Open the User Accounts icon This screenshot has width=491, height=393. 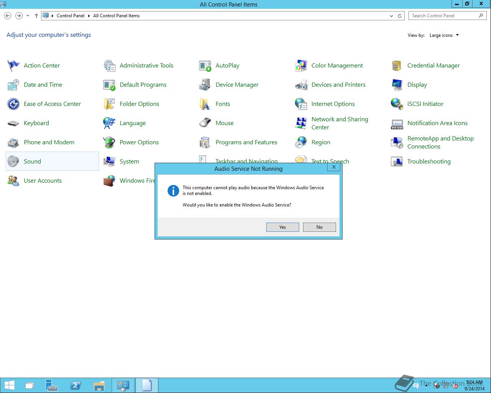click(x=13, y=181)
